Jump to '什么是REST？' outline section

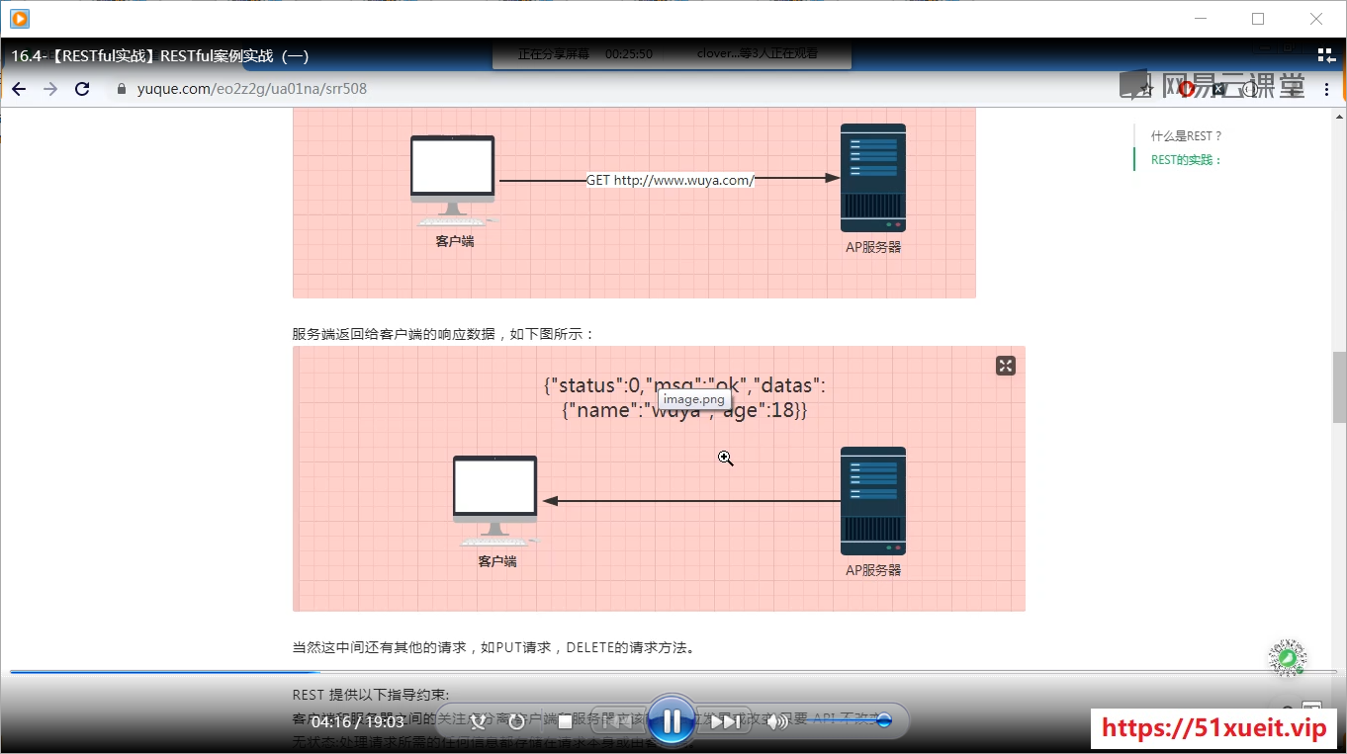[x=1186, y=136]
